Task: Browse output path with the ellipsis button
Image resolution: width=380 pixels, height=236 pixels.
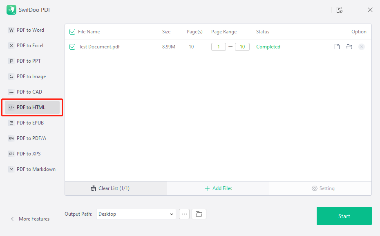Action: tap(184, 214)
